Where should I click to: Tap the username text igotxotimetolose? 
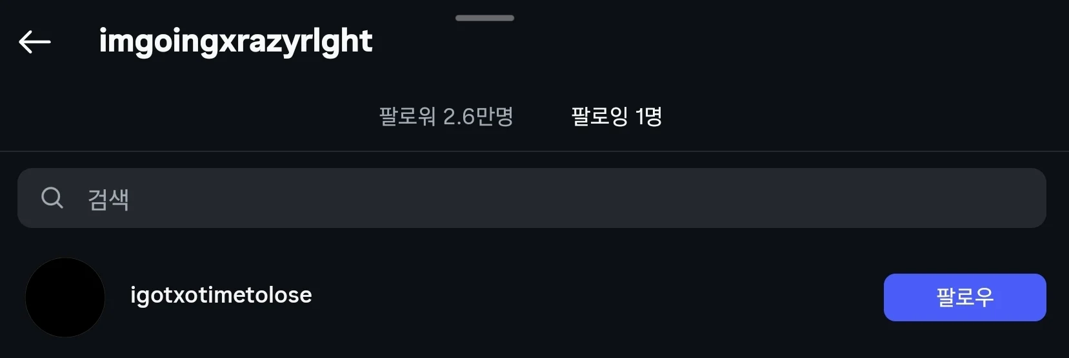221,295
